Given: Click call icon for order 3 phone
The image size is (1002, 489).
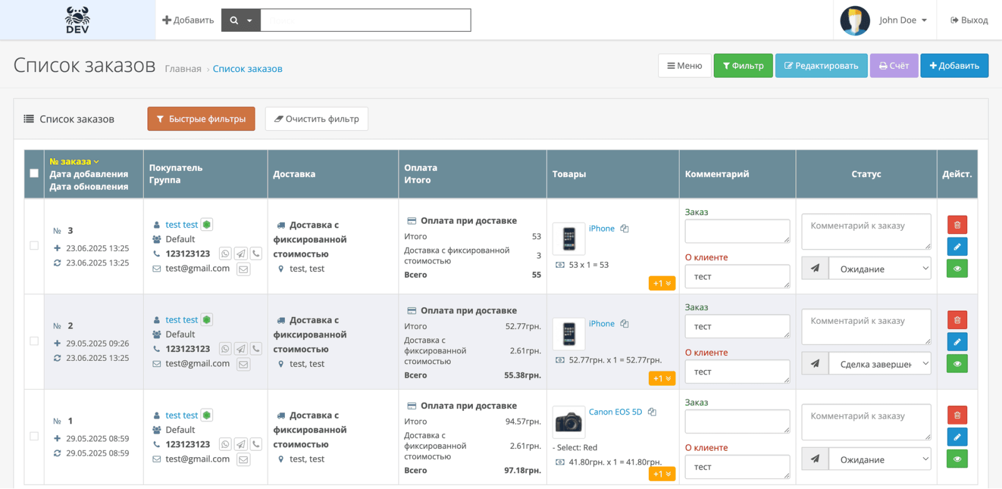Looking at the screenshot, I should coord(256,254).
